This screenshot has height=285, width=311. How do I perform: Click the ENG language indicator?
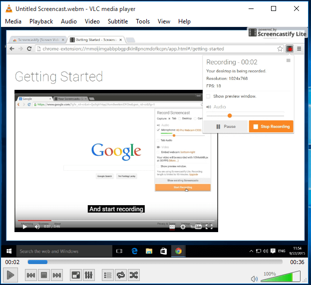pyautogui.click(x=282, y=251)
